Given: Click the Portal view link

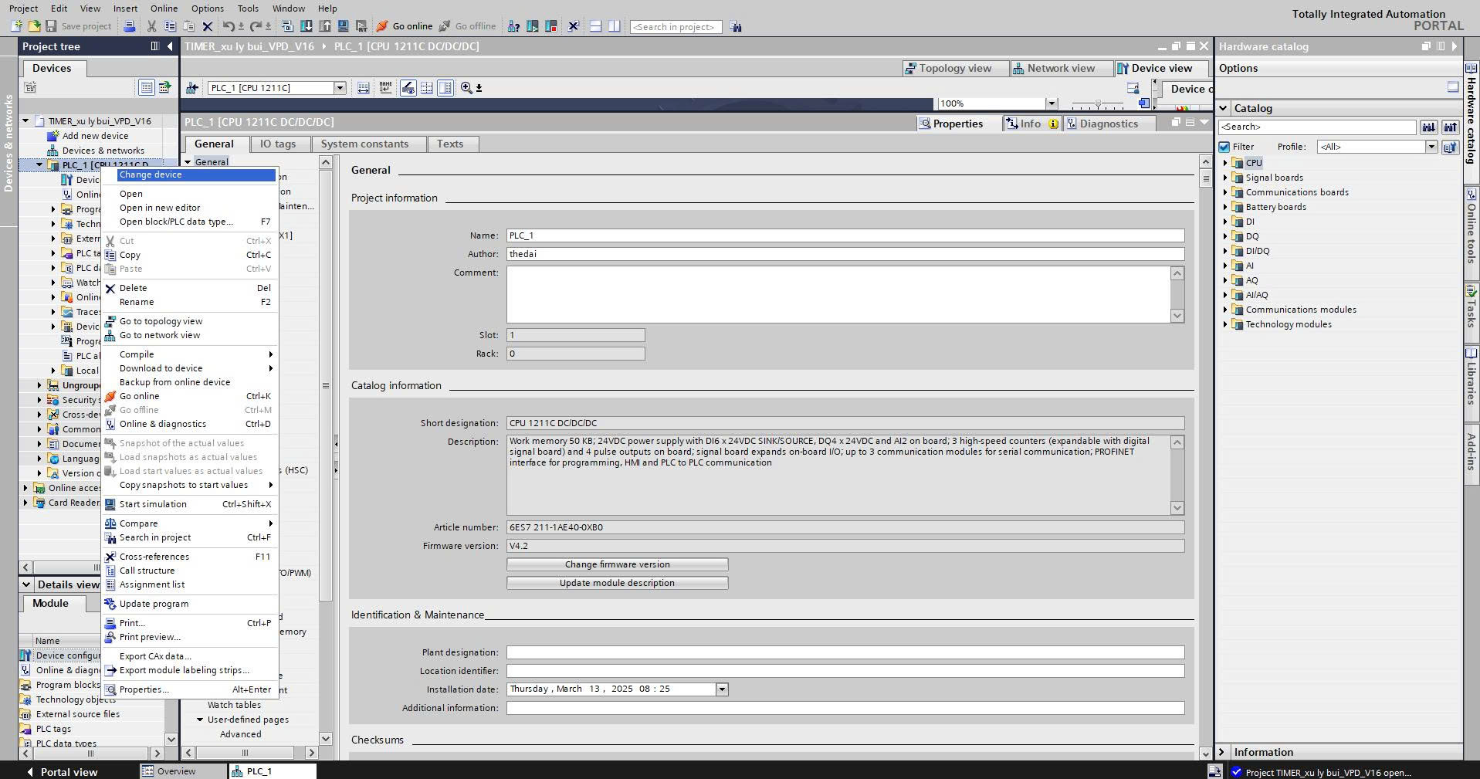Looking at the screenshot, I should [x=63, y=771].
